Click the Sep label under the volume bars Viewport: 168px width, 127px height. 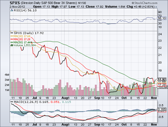97,98
